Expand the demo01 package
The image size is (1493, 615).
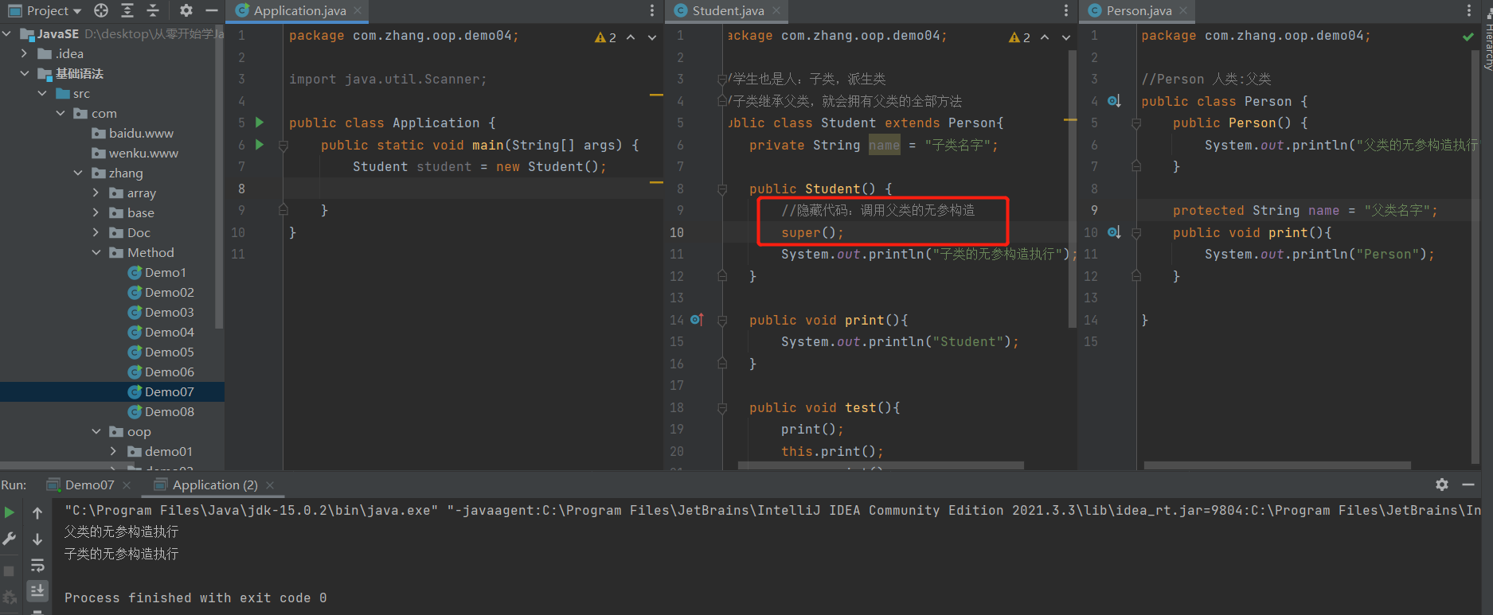[x=114, y=451]
